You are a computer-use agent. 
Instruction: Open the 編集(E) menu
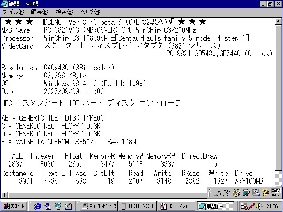click(x=40, y=12)
